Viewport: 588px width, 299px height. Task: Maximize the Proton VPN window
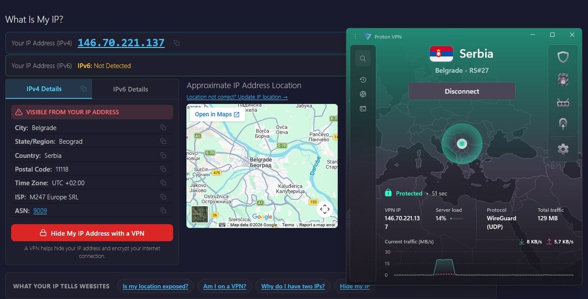(552, 35)
